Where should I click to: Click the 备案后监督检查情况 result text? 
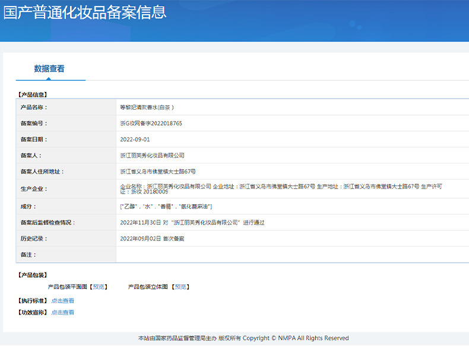click(192, 223)
